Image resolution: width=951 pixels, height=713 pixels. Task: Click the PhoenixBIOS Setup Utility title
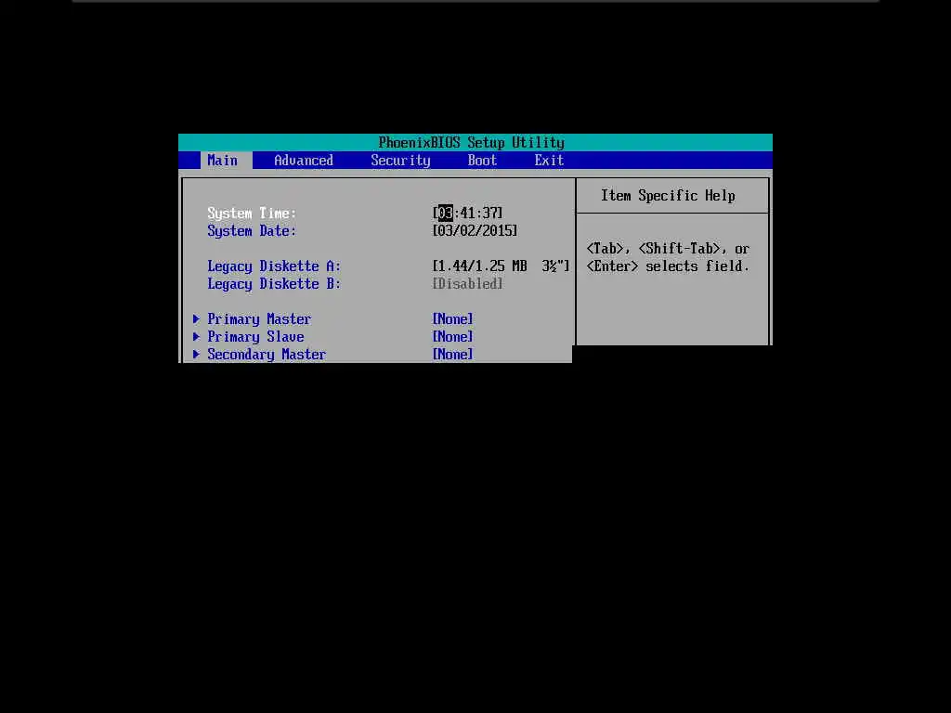click(471, 142)
